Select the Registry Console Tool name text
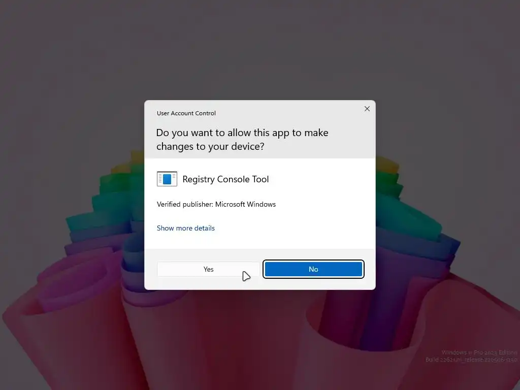This screenshot has height=390, width=520. tap(225, 179)
